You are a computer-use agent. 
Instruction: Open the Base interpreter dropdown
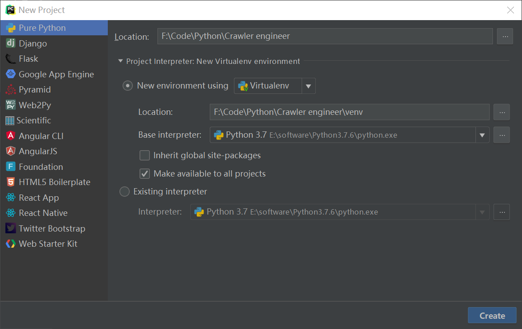pos(482,135)
